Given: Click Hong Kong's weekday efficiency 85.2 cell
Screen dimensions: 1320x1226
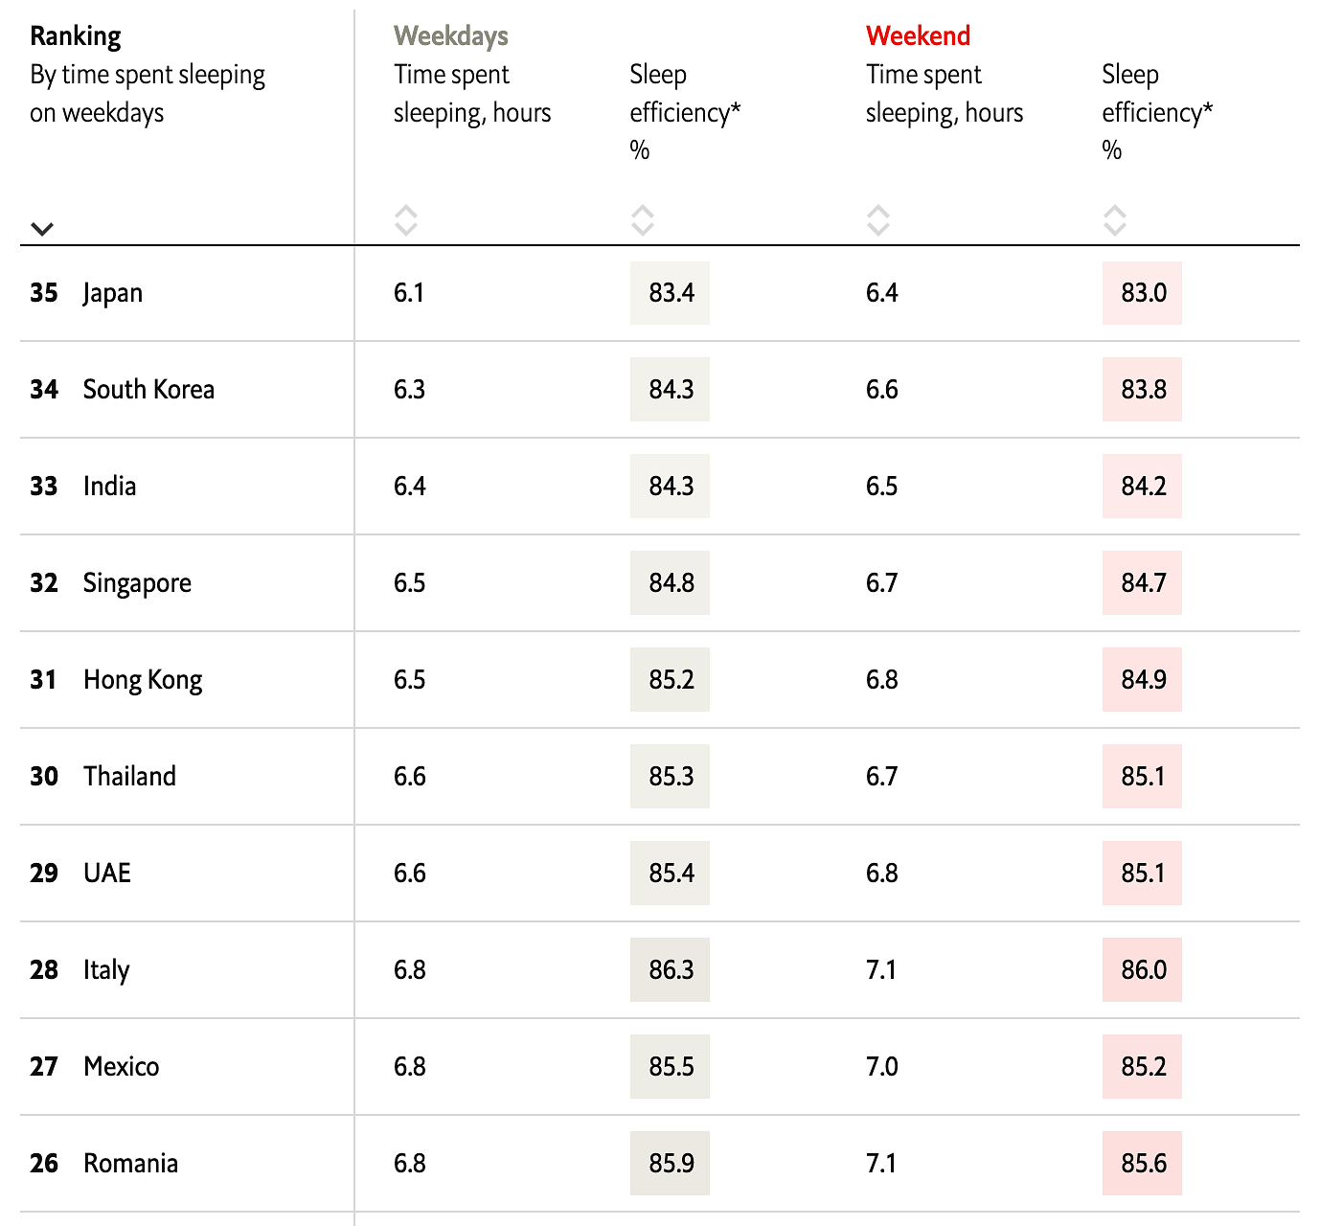Looking at the screenshot, I should [671, 680].
